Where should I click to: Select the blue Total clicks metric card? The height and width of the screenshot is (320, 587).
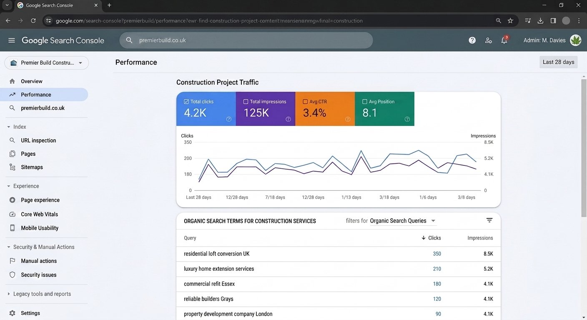[x=206, y=109]
